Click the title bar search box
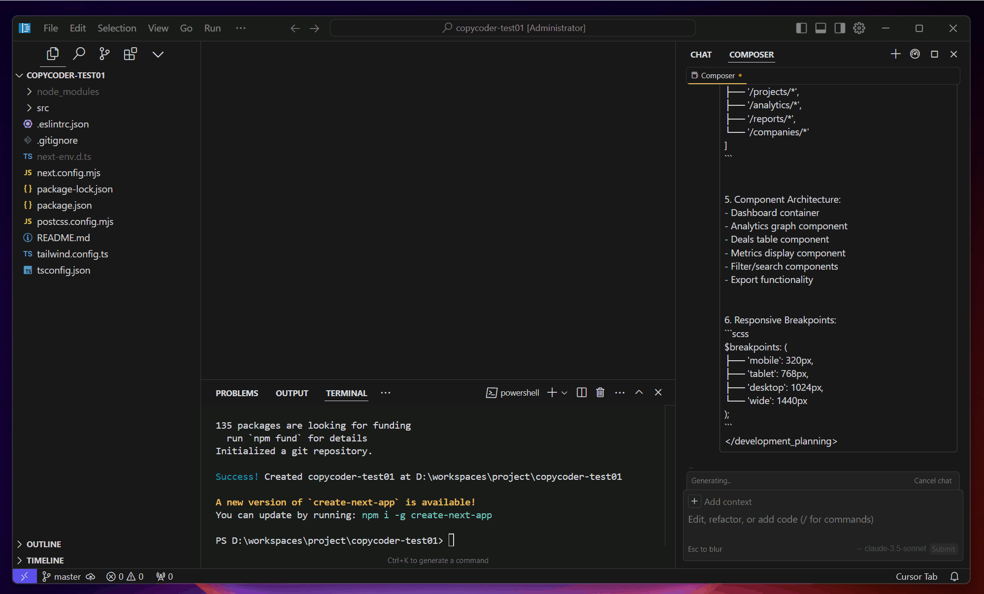This screenshot has width=984, height=594. click(512, 28)
